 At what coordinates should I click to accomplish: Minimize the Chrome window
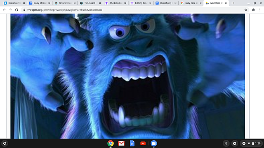(x=248, y=3)
